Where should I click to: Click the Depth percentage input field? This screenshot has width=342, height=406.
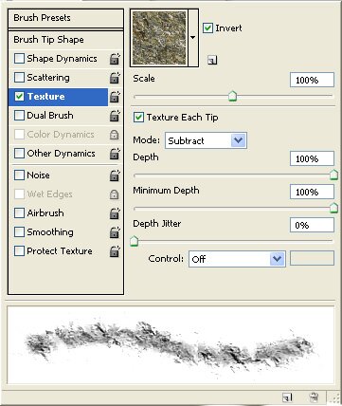[312, 158]
